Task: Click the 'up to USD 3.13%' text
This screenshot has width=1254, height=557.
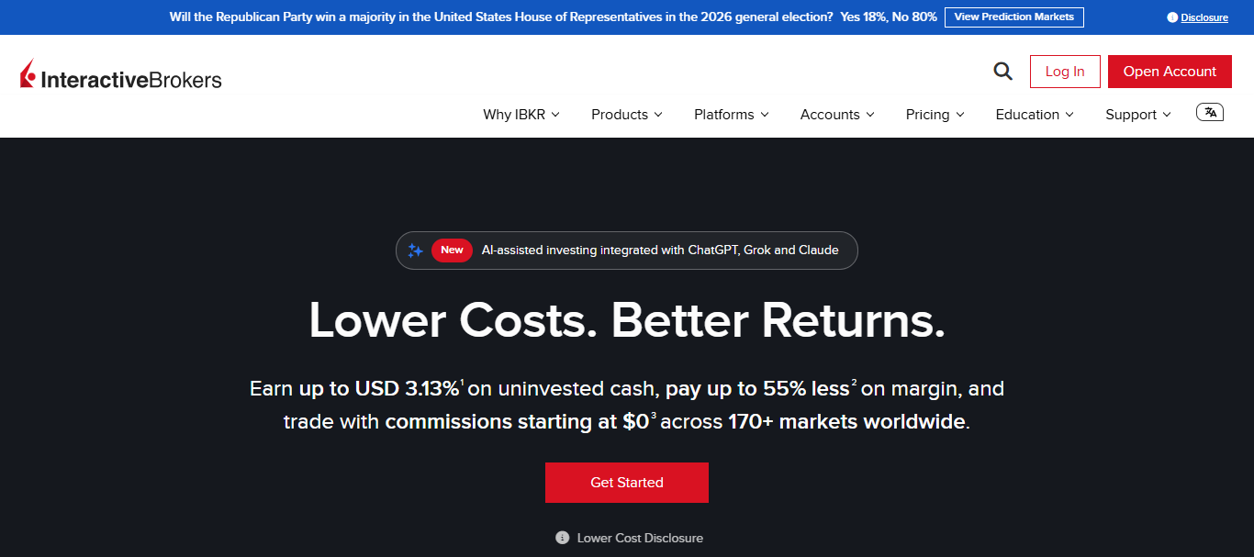Action: pos(379,389)
